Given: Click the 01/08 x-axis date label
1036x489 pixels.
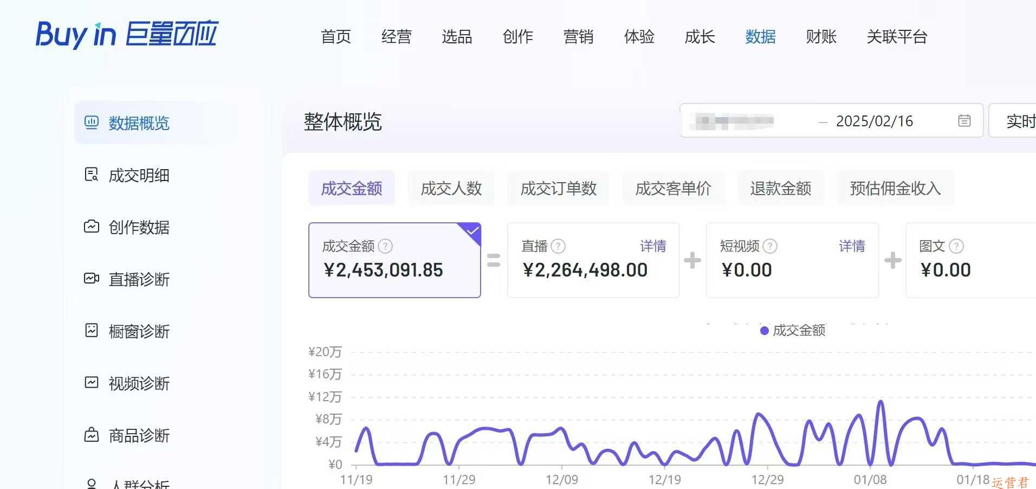Looking at the screenshot, I should pos(870,480).
